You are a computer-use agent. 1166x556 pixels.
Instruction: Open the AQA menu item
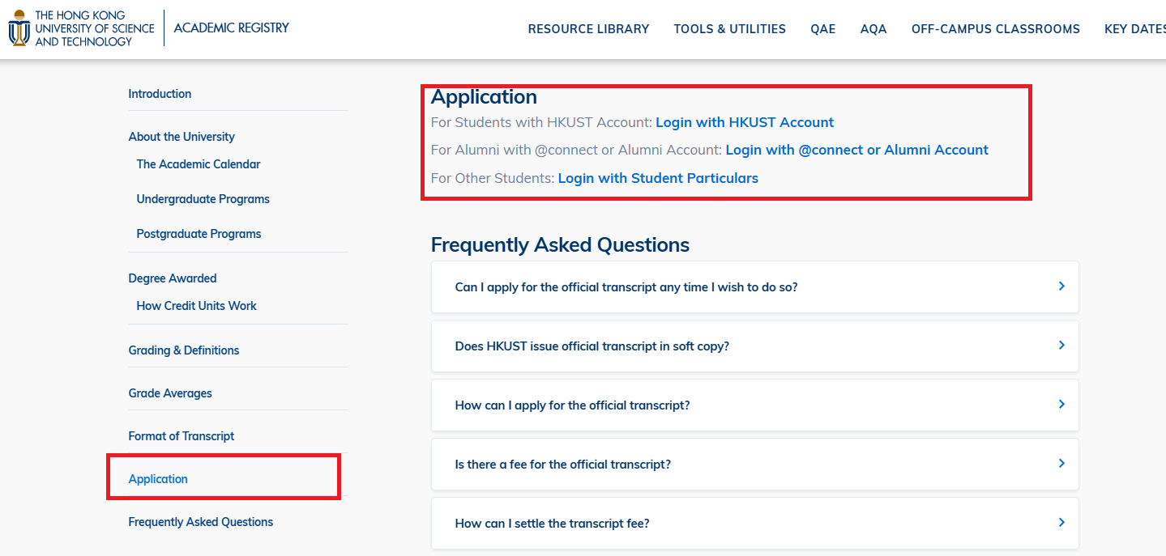click(873, 29)
